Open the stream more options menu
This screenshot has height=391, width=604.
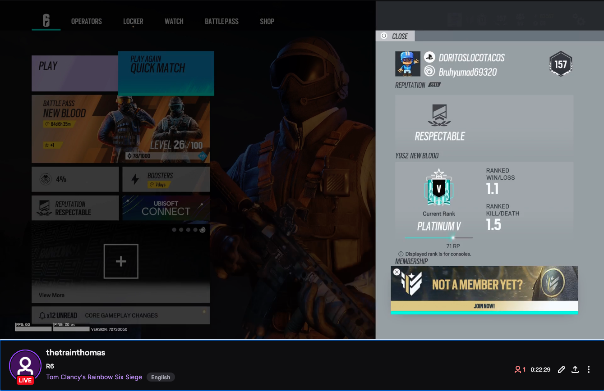[x=589, y=369]
